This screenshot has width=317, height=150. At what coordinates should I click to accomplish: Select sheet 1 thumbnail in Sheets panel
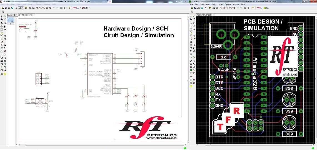[x=11, y=20]
